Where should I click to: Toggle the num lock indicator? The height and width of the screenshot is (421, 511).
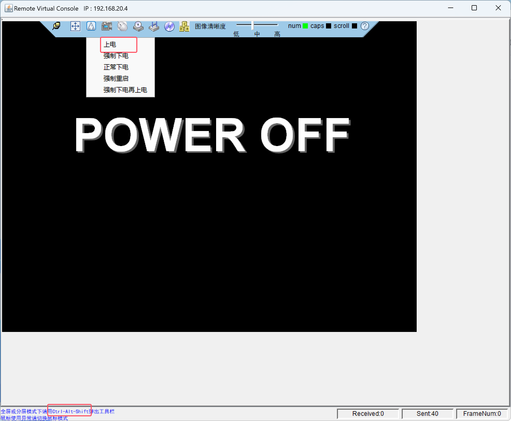(305, 26)
